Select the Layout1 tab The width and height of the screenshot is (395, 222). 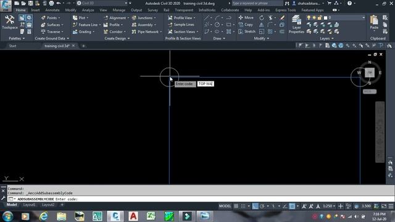pyautogui.click(x=29, y=205)
